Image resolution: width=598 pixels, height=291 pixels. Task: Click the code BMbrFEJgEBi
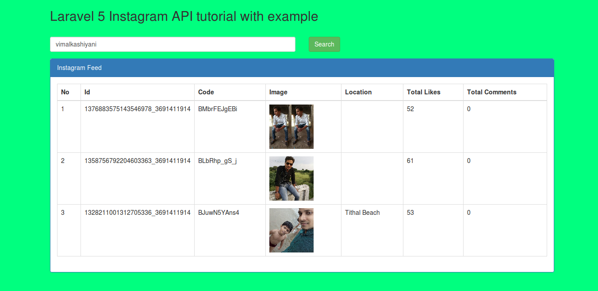(x=218, y=109)
